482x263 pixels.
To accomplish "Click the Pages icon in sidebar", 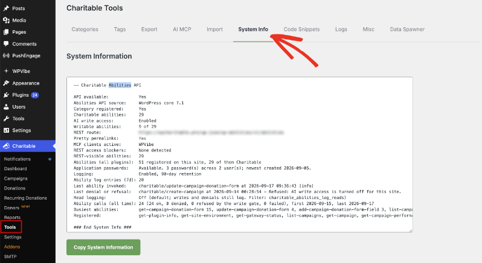I will [6, 32].
